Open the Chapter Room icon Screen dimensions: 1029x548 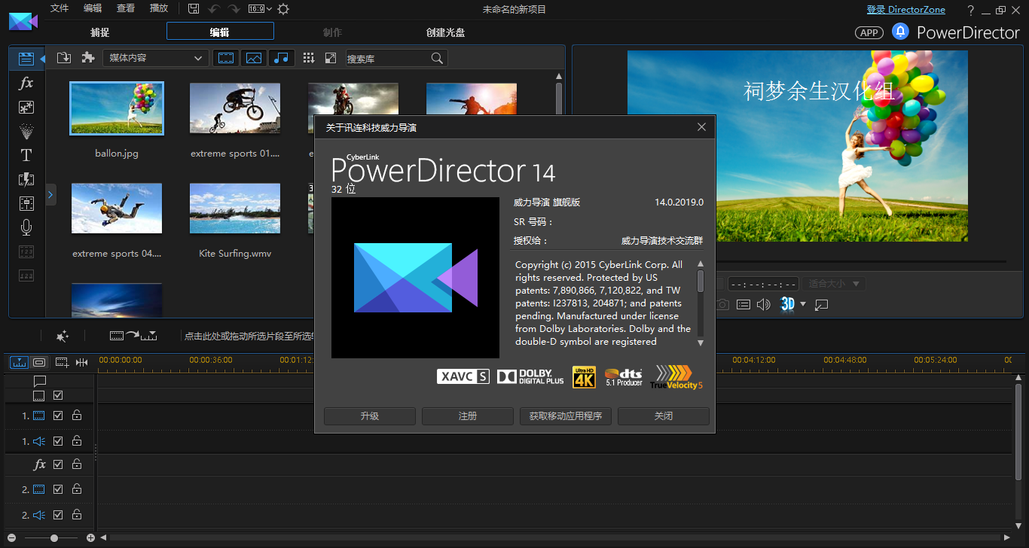click(x=26, y=251)
